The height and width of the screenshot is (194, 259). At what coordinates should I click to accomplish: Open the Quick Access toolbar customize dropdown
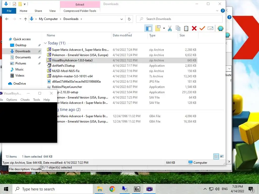25,4
